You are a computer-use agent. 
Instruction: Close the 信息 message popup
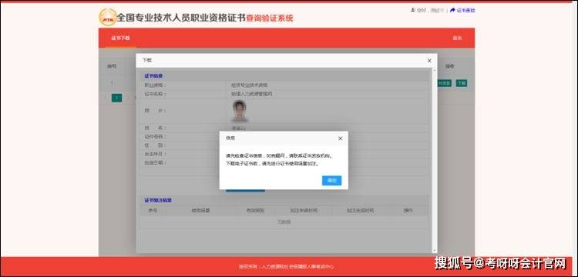pos(340,138)
